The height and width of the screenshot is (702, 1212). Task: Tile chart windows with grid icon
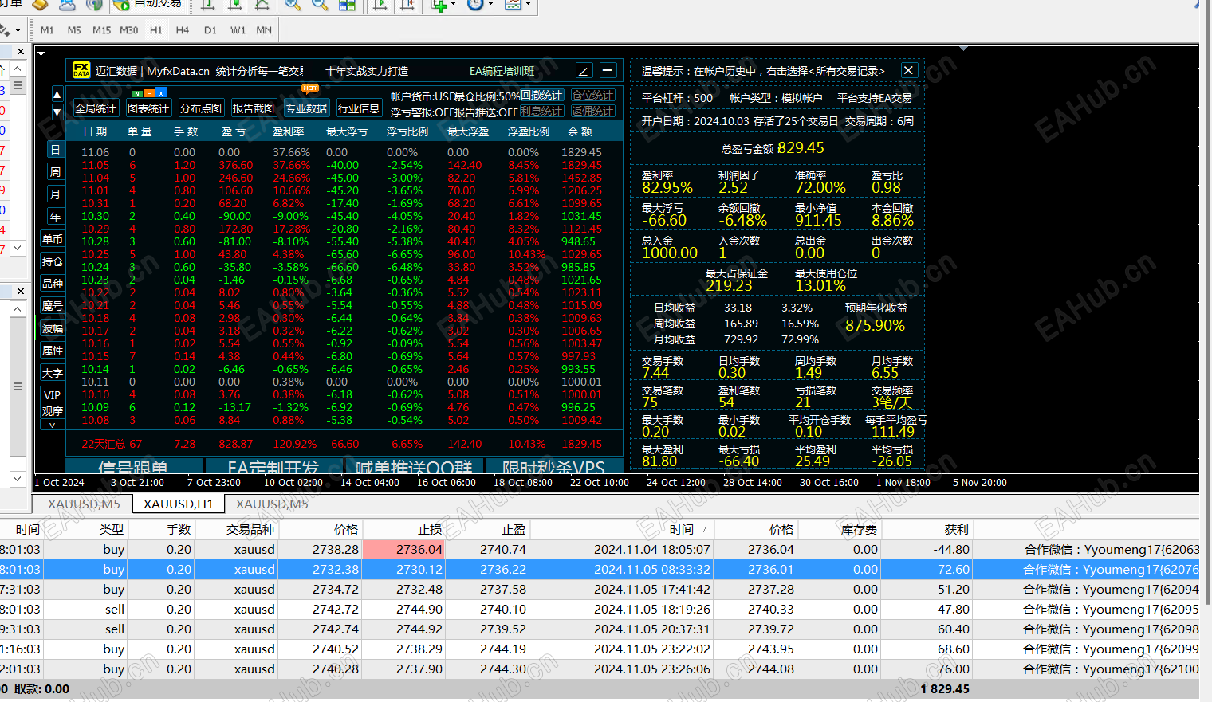click(x=347, y=5)
